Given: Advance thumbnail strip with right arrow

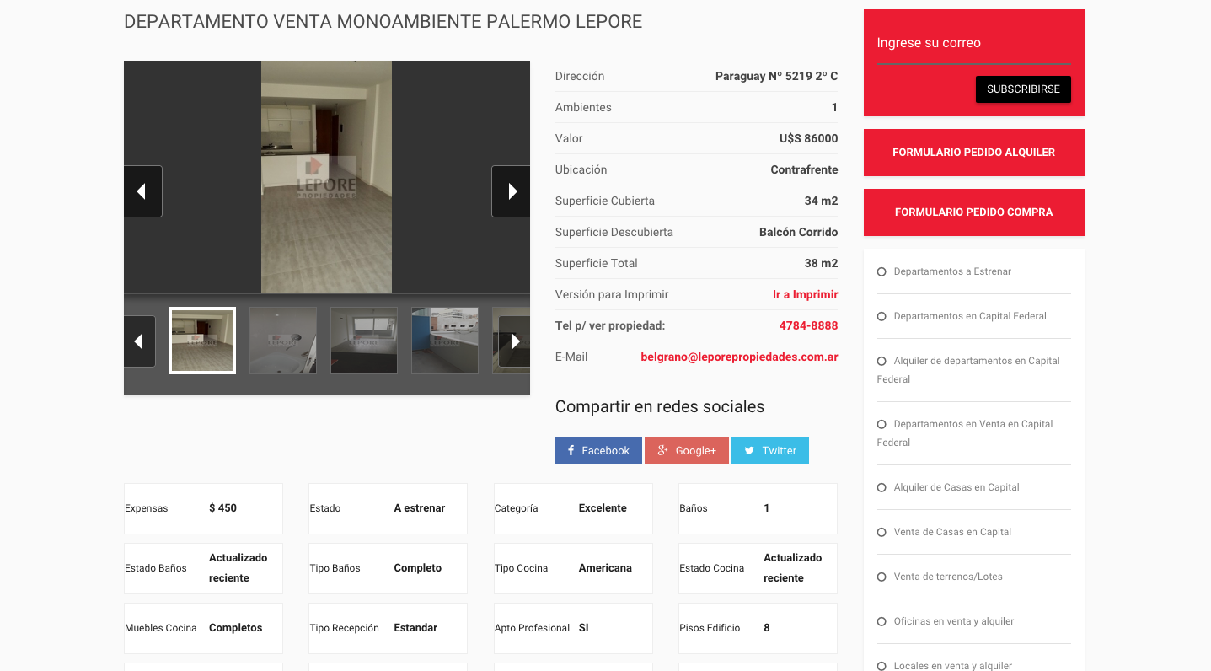Looking at the screenshot, I should (x=514, y=341).
